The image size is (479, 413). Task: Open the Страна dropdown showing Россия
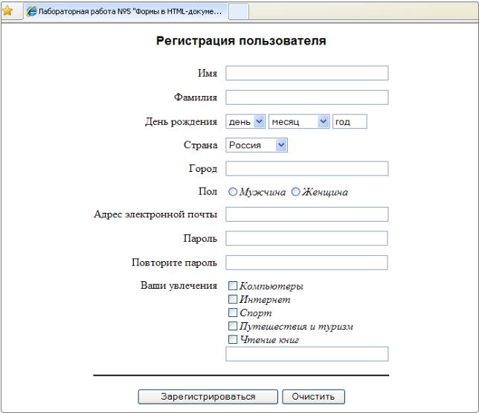(x=257, y=145)
